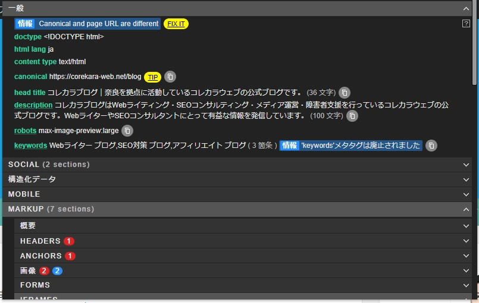
Task: Click the red badge on HEADERS
Action: [x=69, y=241]
